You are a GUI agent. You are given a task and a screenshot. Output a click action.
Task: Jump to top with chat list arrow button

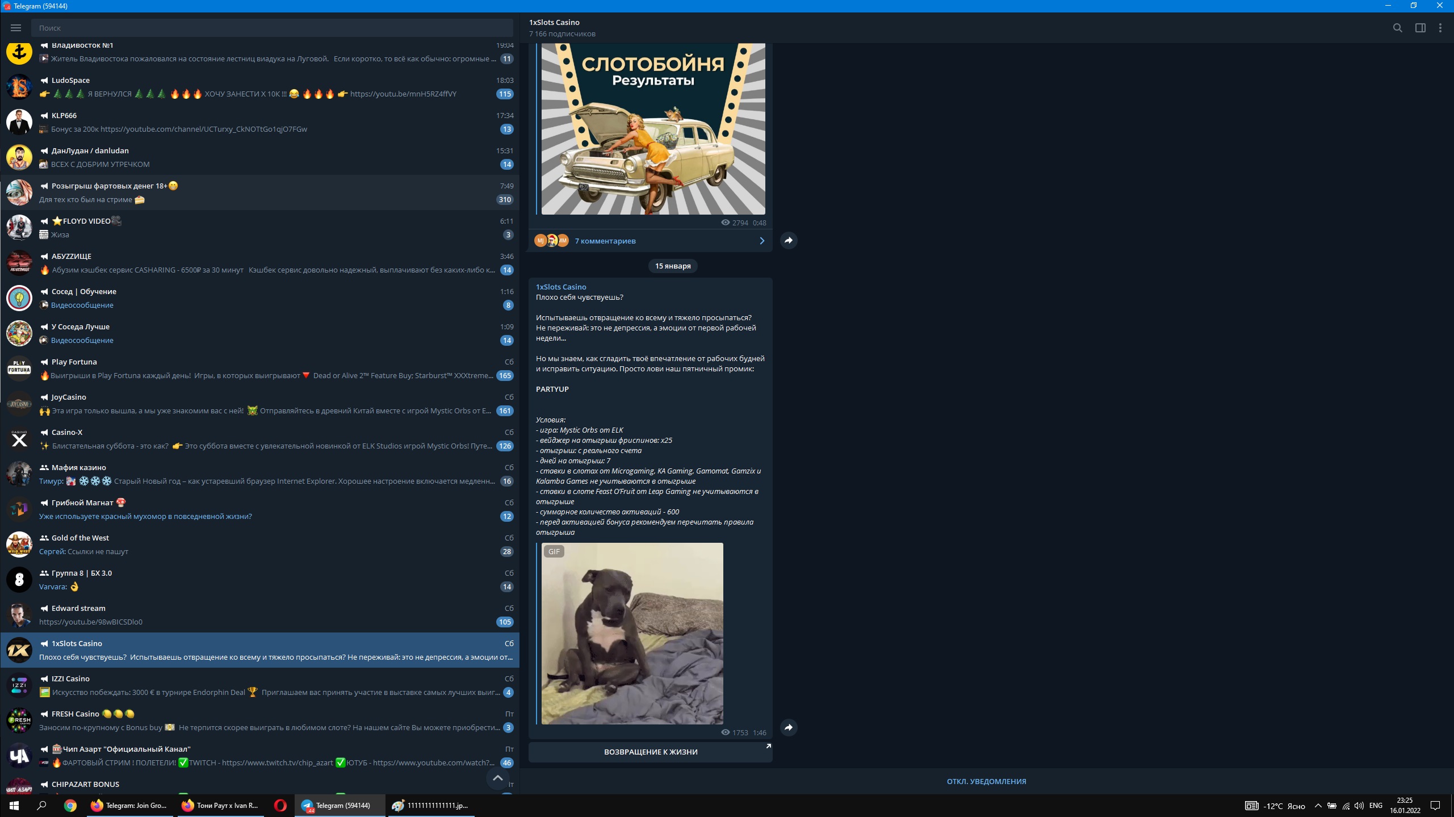click(498, 778)
